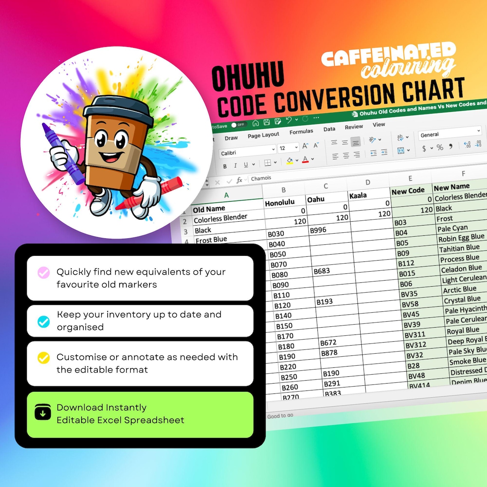This screenshot has width=487, height=487.
Task: Click the Merge and Center icon
Action: click(x=401, y=150)
